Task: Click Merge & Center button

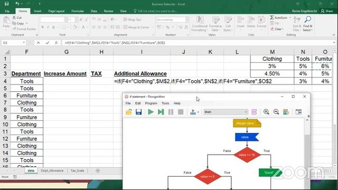Action: pos(137,27)
